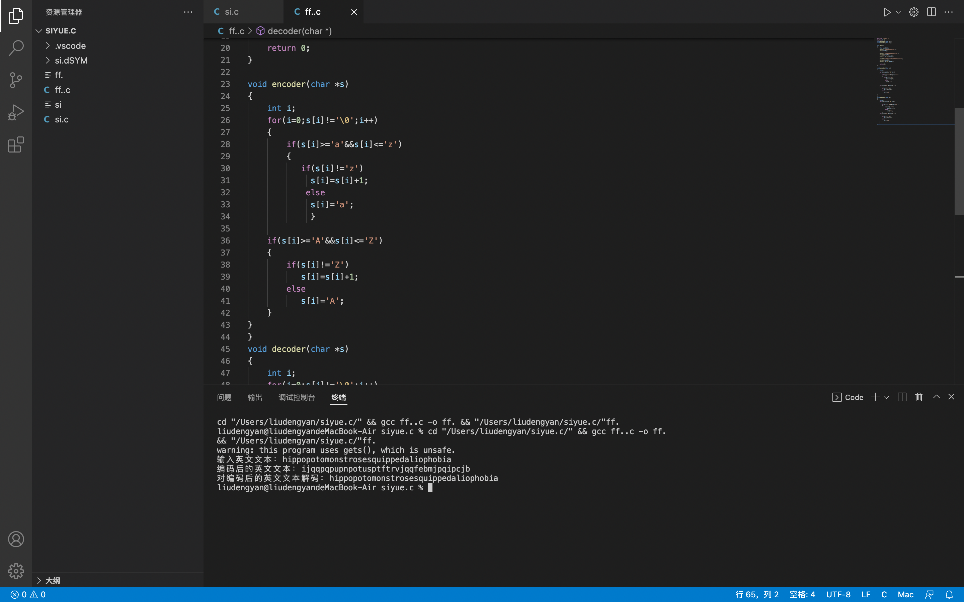Click the UTF-8 encoding in status bar

[x=838, y=594]
